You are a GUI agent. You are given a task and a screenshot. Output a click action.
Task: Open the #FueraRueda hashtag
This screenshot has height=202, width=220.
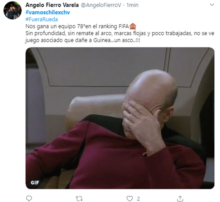pos(42,19)
